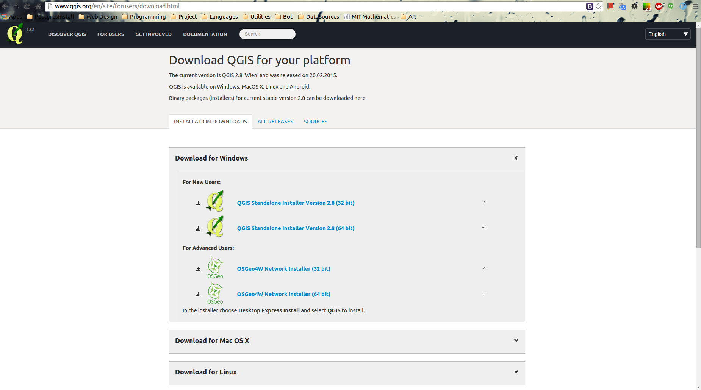The width and height of the screenshot is (701, 390).
Task: Open the Get Involved menu
Action: (153, 34)
